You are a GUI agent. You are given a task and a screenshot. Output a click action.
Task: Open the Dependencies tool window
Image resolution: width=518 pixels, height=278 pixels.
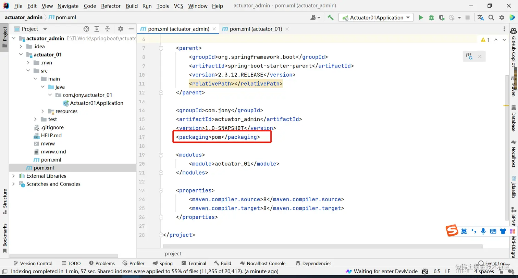pyautogui.click(x=313, y=263)
